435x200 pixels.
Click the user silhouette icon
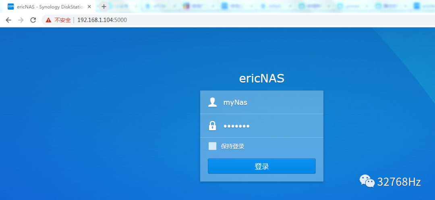213,102
